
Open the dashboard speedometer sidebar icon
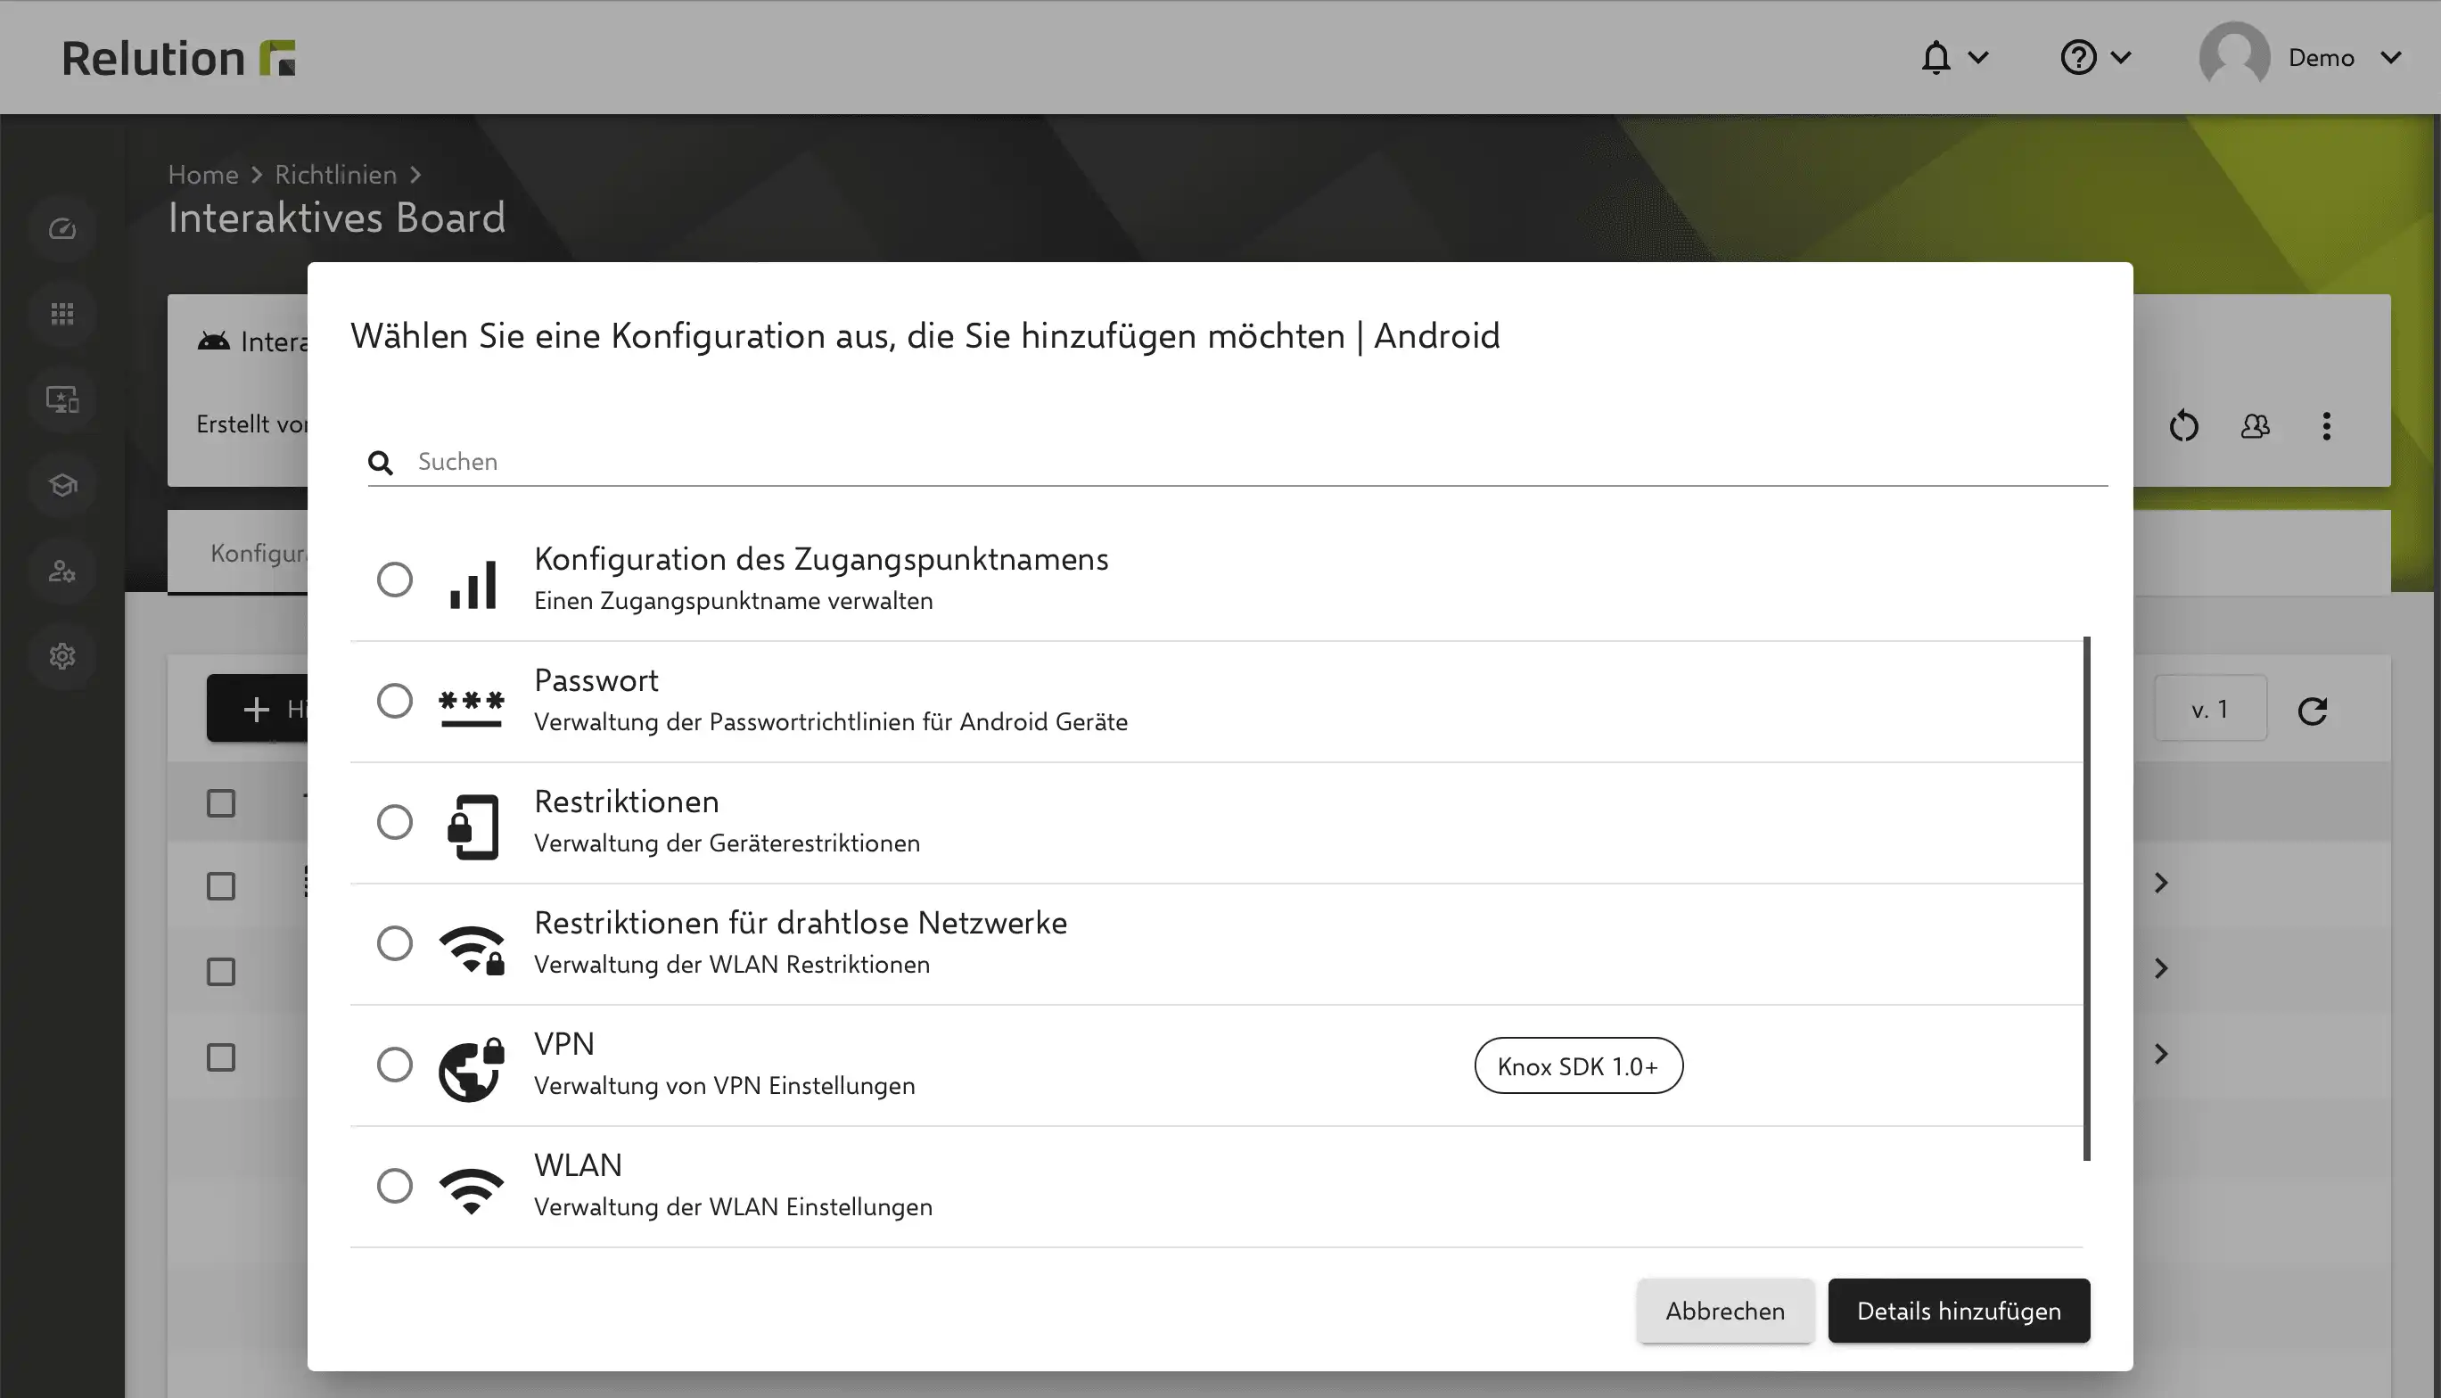62,228
